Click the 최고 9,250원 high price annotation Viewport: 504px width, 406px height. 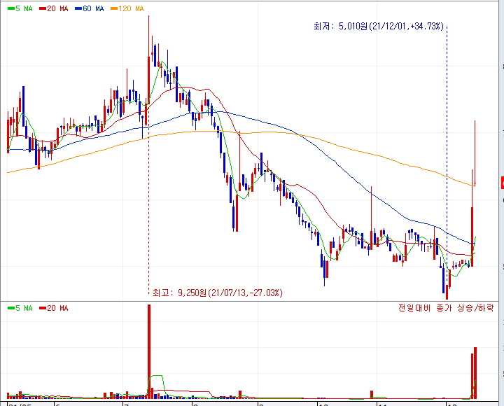coord(218,293)
